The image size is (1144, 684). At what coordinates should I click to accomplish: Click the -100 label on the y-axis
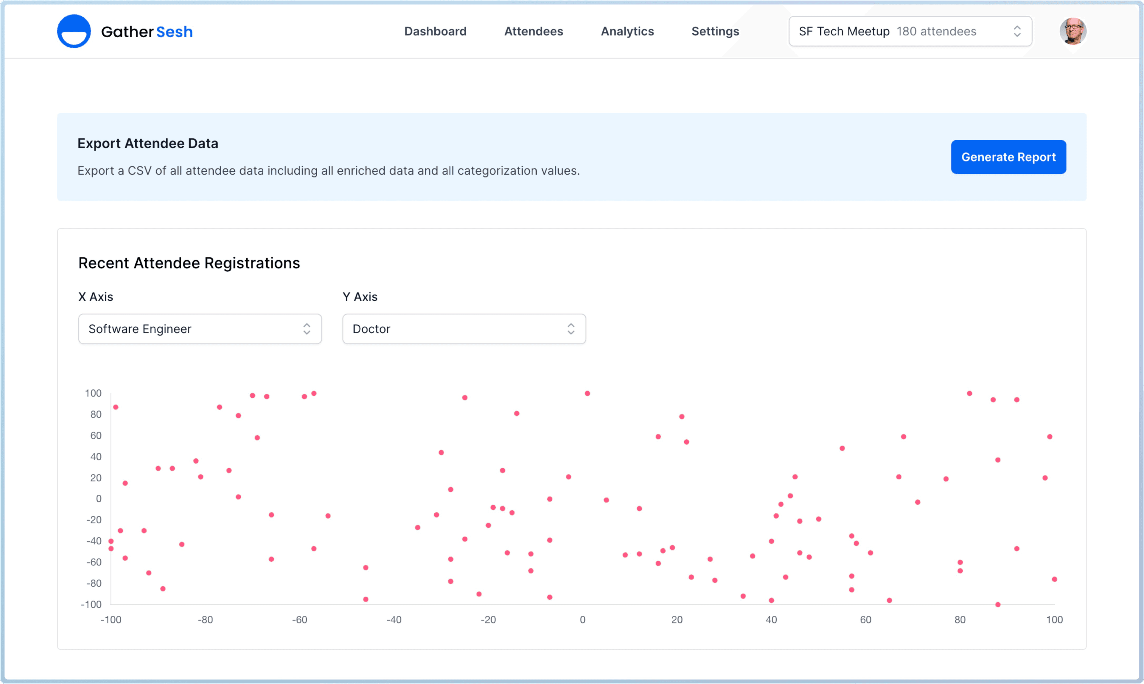[91, 604]
